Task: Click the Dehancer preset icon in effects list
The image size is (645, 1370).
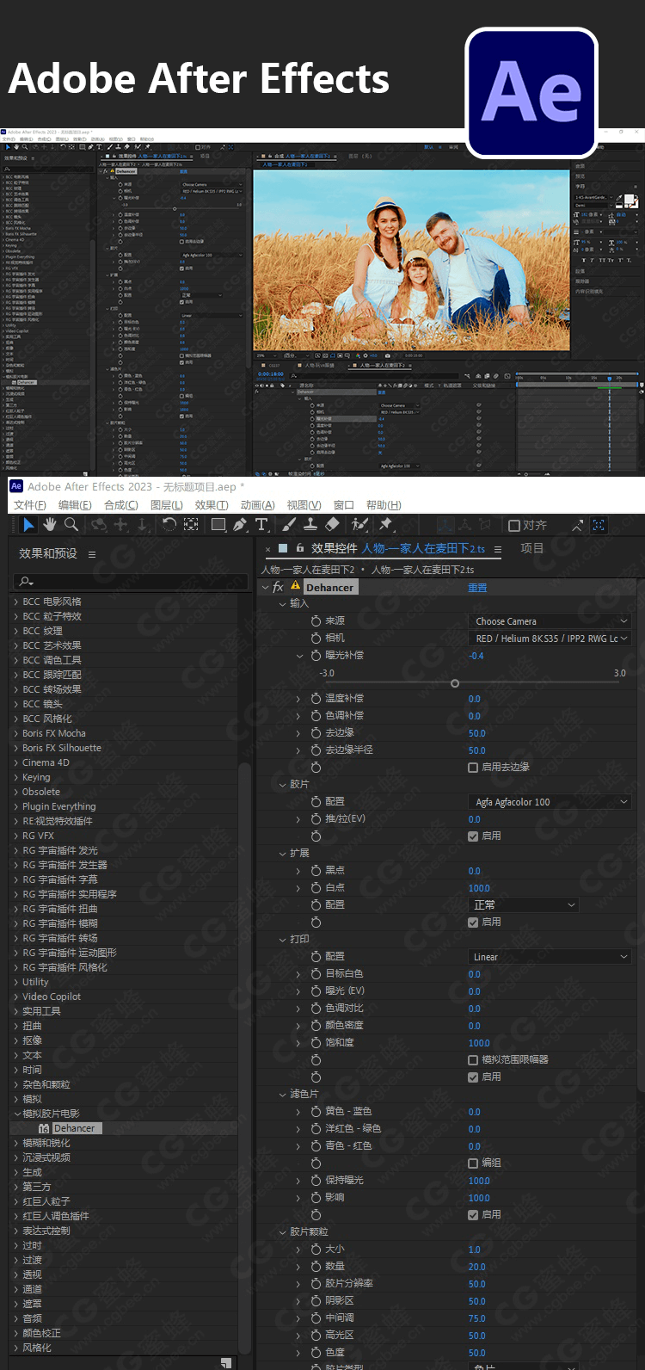Action: (44, 1128)
